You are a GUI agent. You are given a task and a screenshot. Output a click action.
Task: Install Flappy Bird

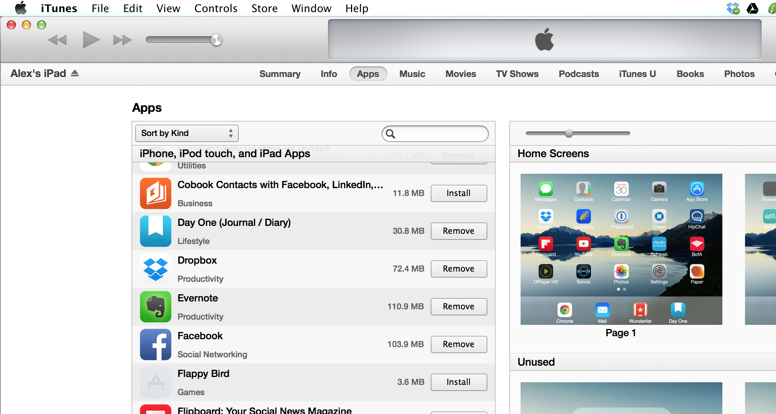point(458,382)
